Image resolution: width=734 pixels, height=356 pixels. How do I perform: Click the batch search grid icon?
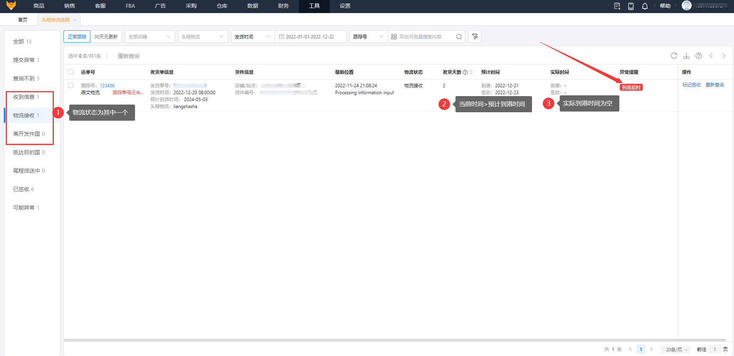(x=394, y=37)
